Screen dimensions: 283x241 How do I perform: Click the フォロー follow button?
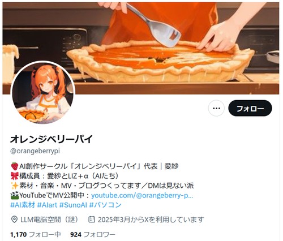click(x=250, y=108)
